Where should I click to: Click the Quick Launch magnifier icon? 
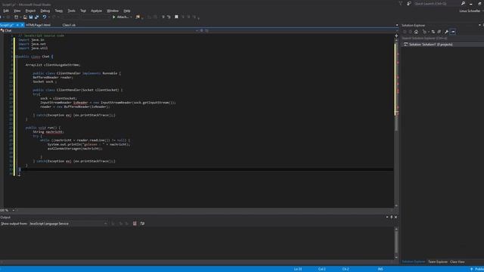(463, 3)
